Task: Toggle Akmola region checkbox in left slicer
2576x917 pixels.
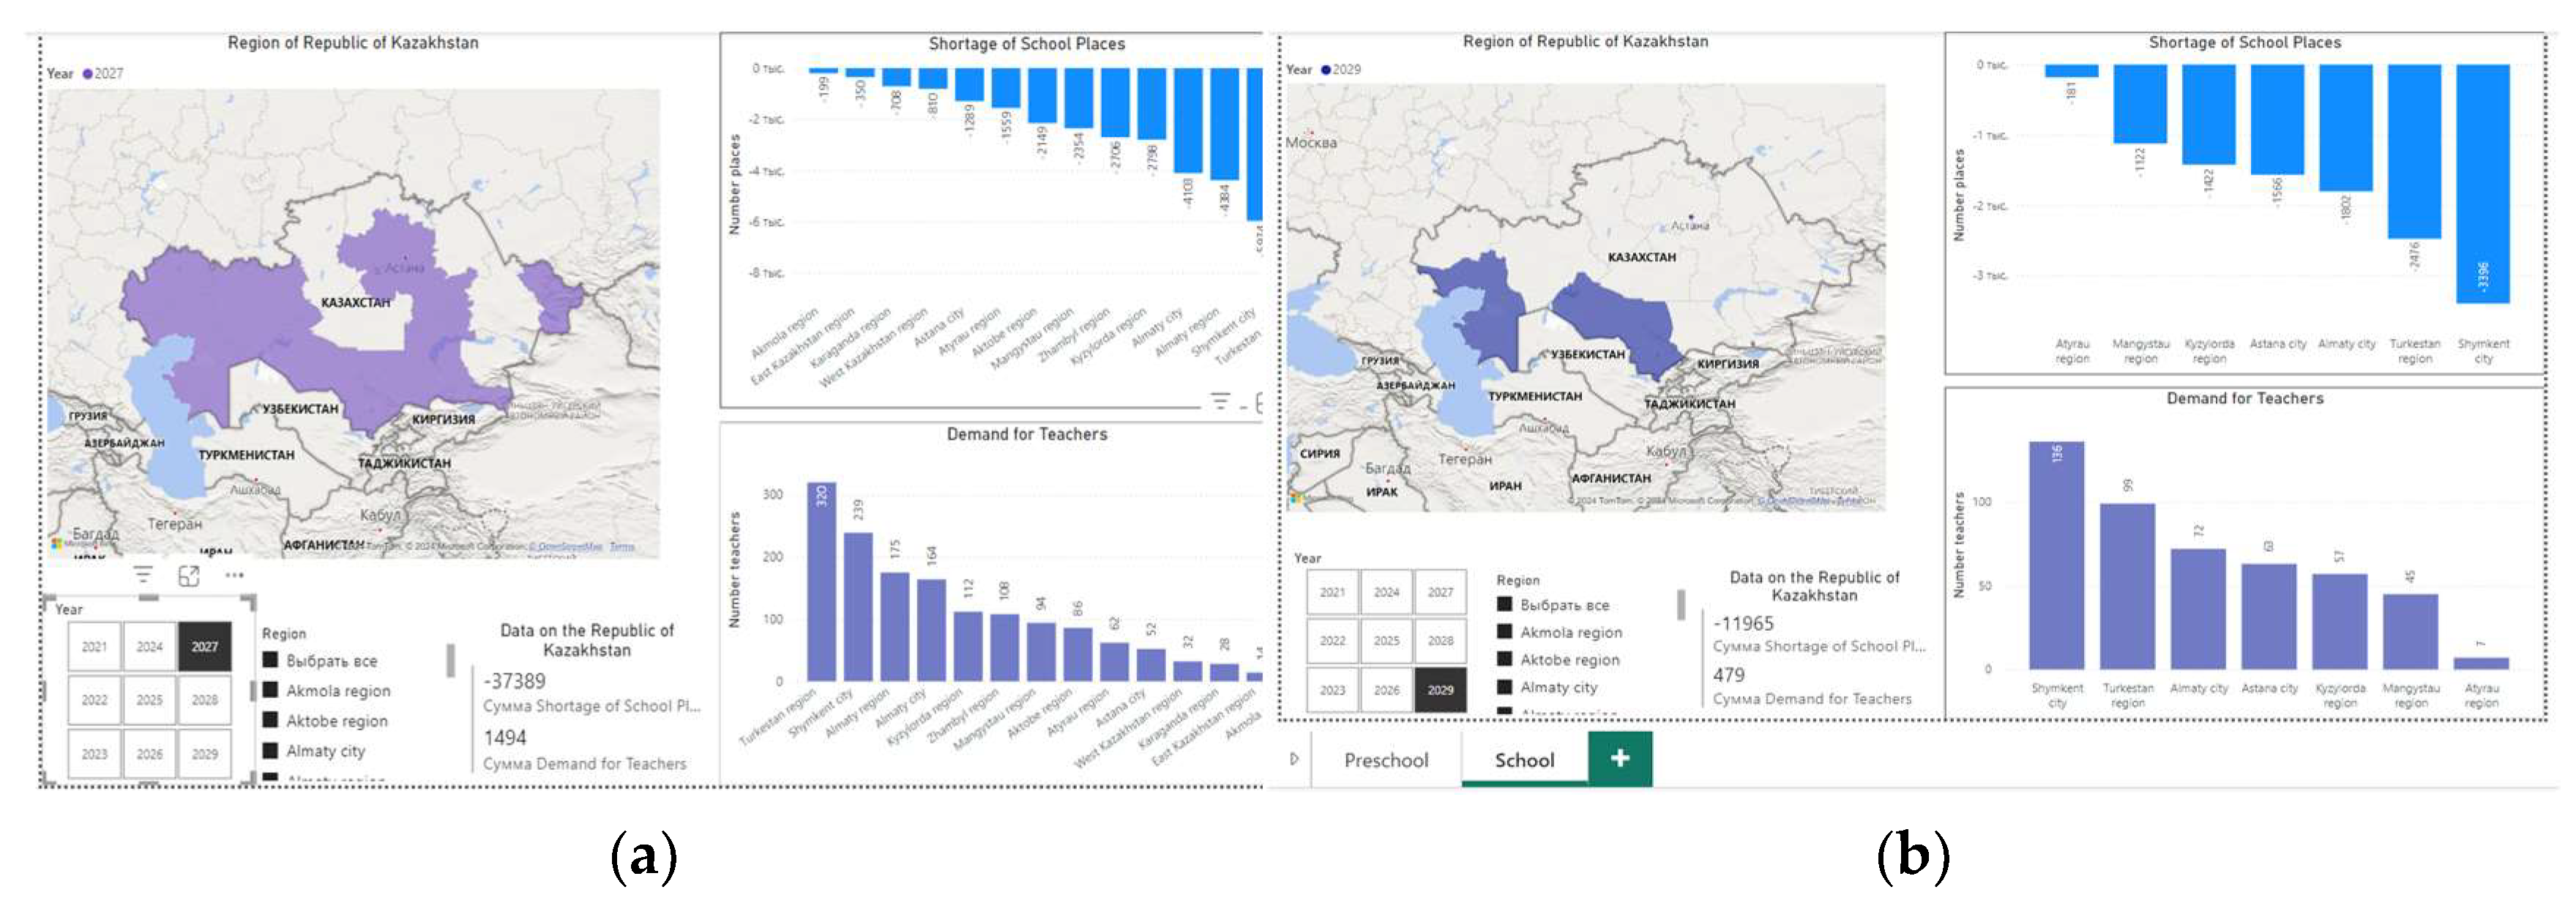Action: (x=270, y=690)
